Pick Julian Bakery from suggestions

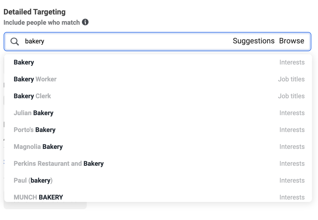point(33,113)
